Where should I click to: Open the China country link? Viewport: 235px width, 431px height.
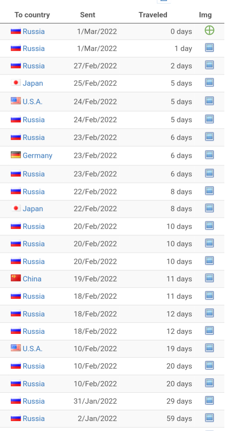(x=32, y=279)
